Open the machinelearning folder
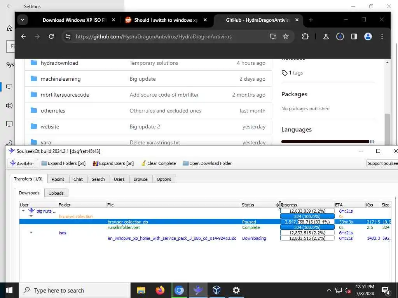 pyautogui.click(x=61, y=79)
